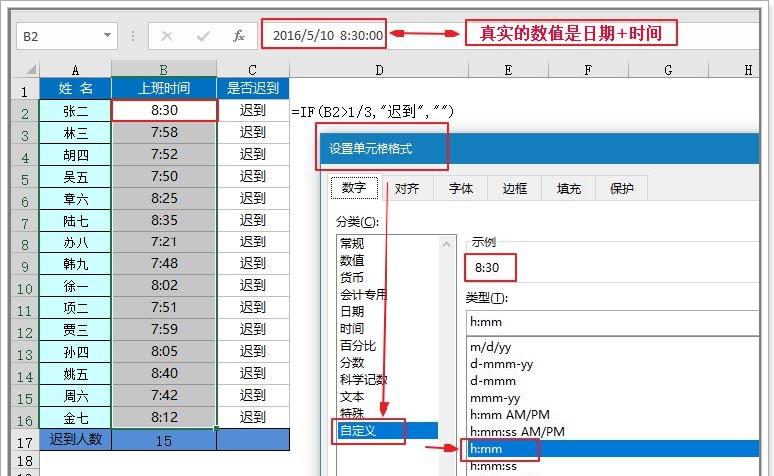Select row 2 header
The height and width of the screenshot is (476, 774).
tap(25, 113)
